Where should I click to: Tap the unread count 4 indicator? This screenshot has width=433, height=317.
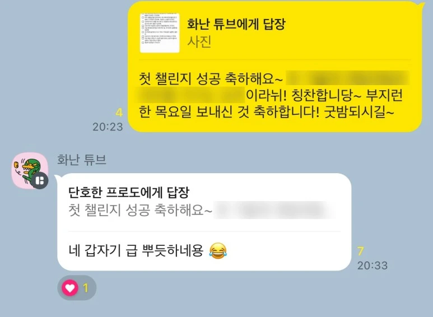click(x=119, y=113)
